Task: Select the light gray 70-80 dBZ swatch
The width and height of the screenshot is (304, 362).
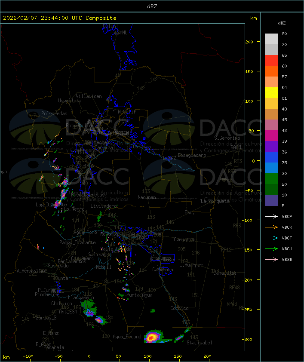Action: tap(271, 39)
